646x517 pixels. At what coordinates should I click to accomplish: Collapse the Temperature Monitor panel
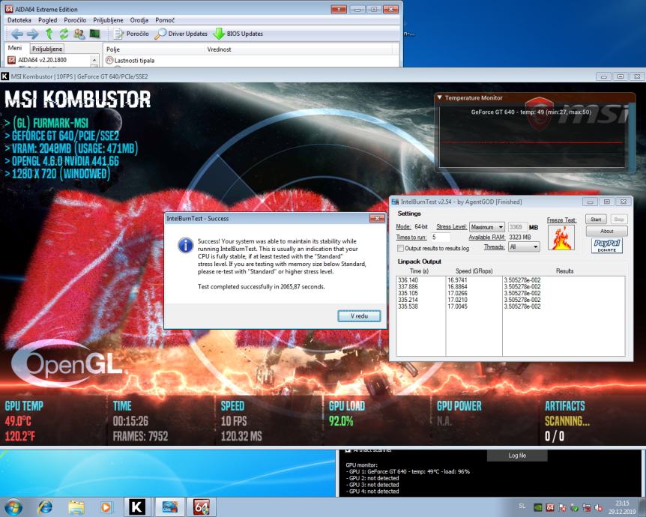coord(440,97)
